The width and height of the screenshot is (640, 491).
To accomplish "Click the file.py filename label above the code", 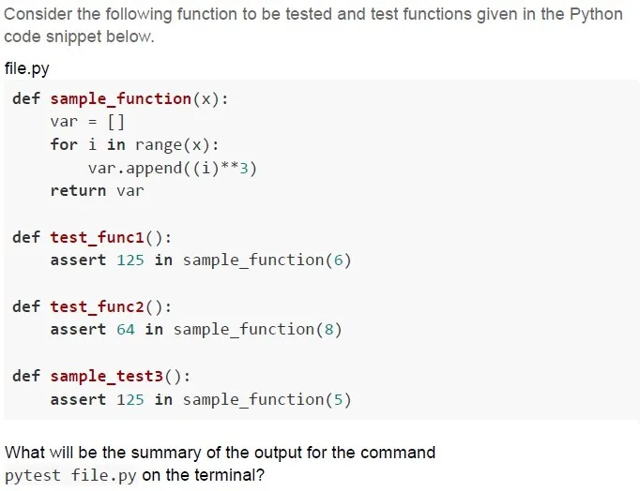I will (x=27, y=68).
